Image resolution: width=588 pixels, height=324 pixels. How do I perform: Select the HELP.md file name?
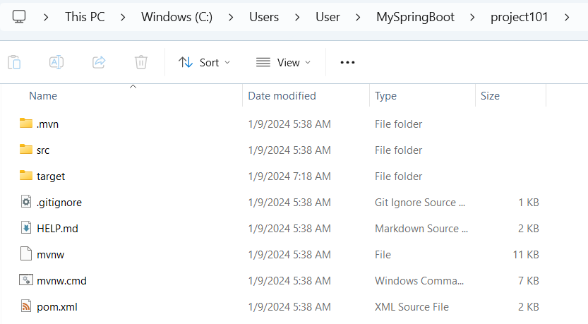pyautogui.click(x=57, y=229)
